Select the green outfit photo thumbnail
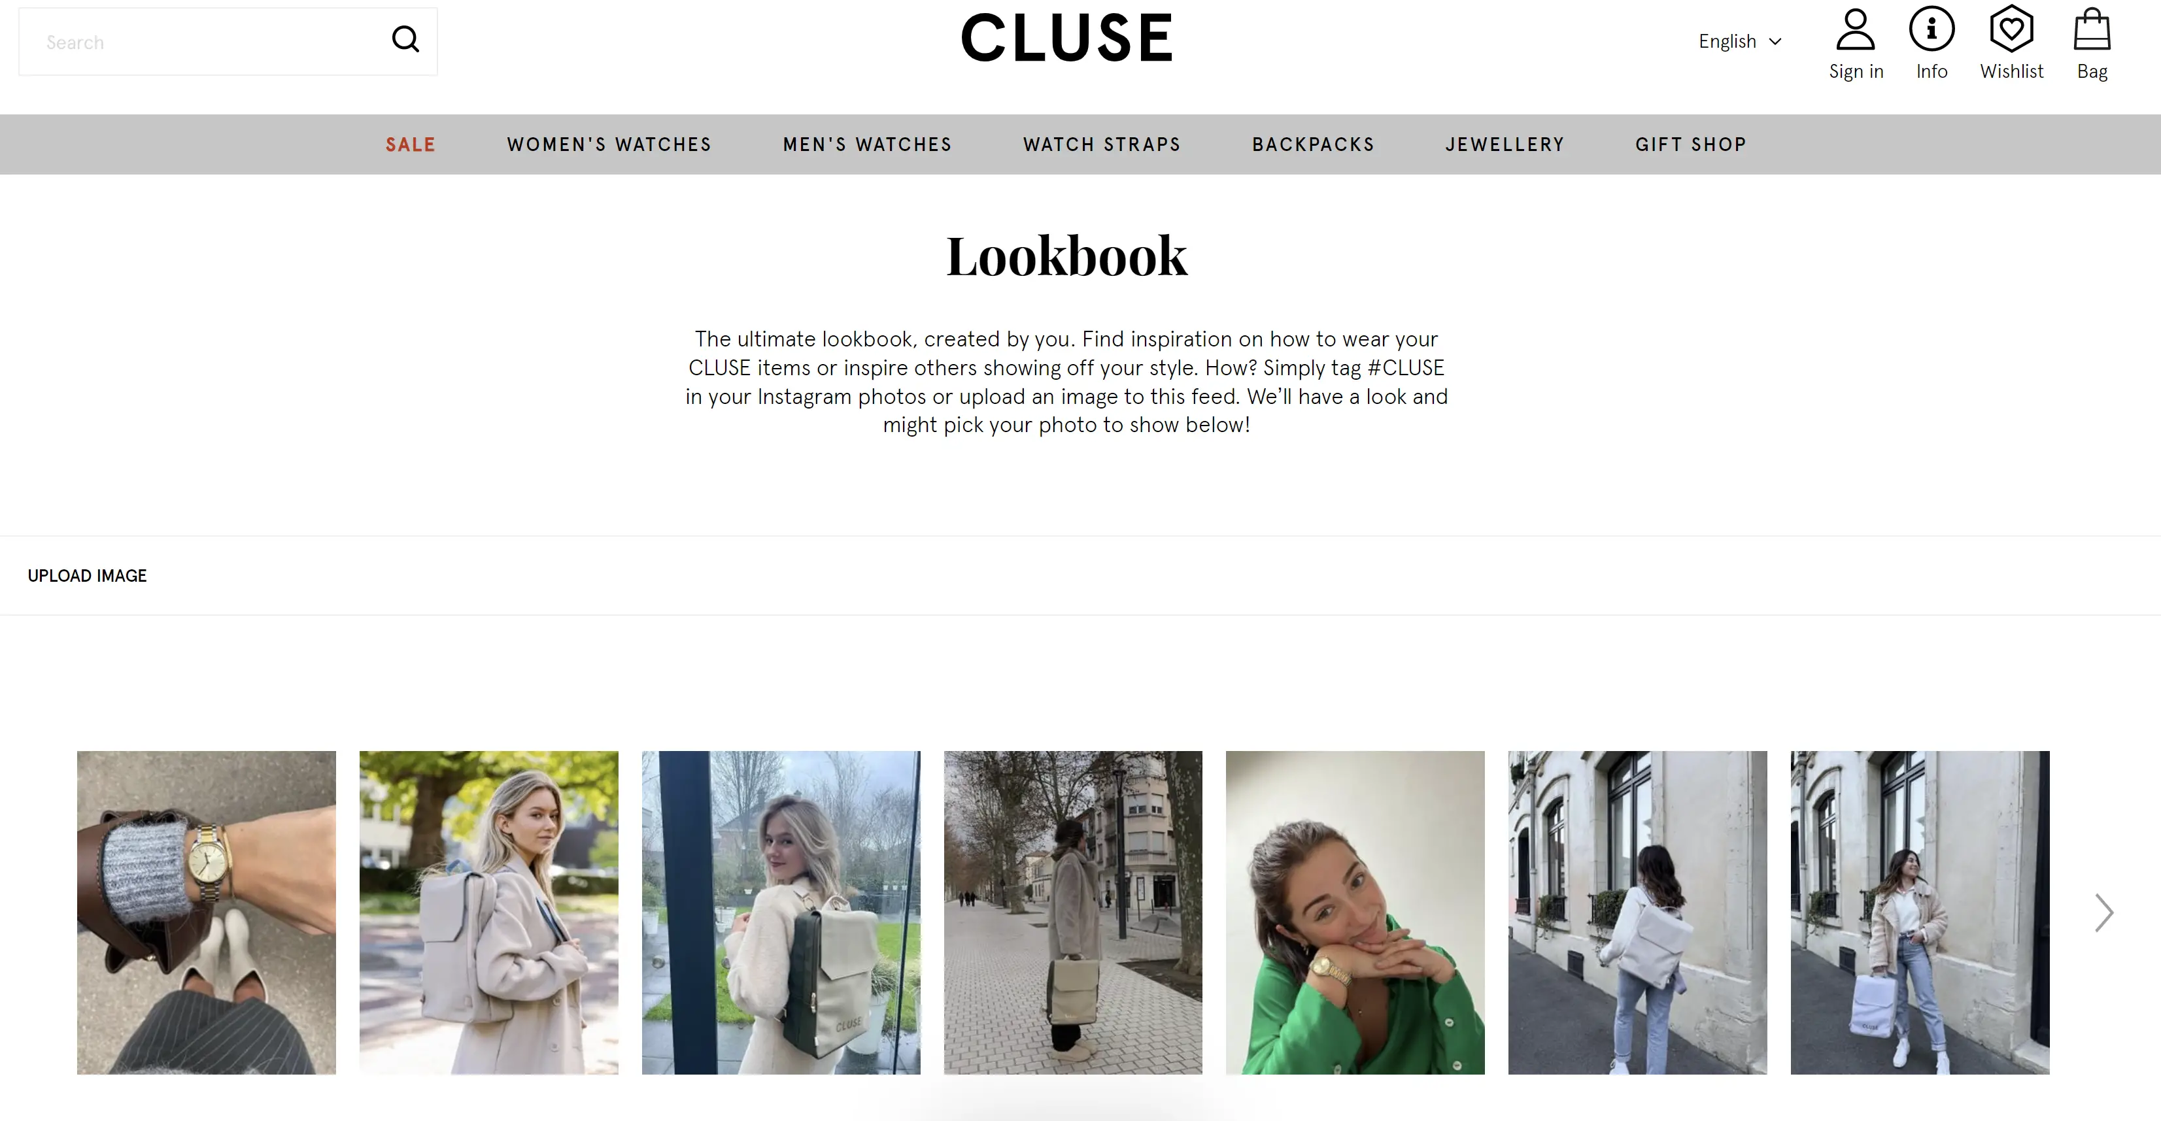The width and height of the screenshot is (2161, 1121). tap(1353, 912)
